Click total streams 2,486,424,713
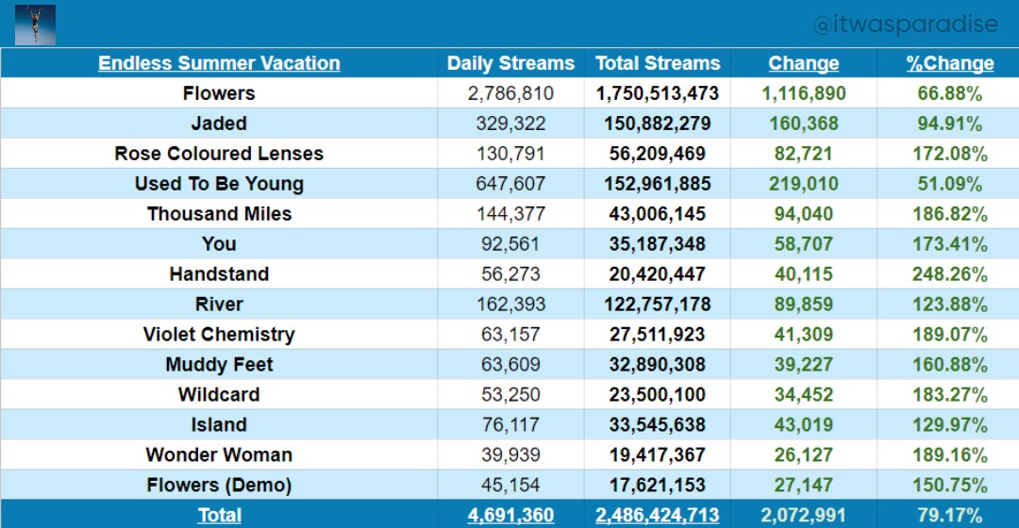 point(658,515)
